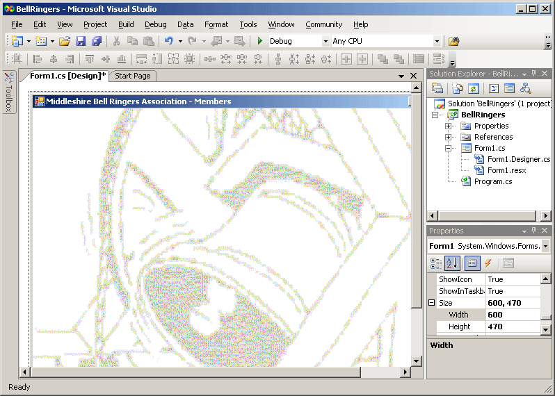This screenshot has width=555, height=396.
Task: Open the Toolbox side panel
Action: point(9,92)
